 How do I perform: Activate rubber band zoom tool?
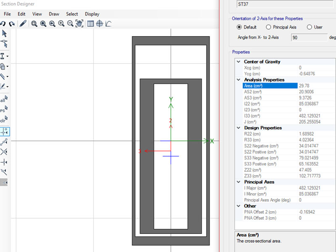pos(34,24)
